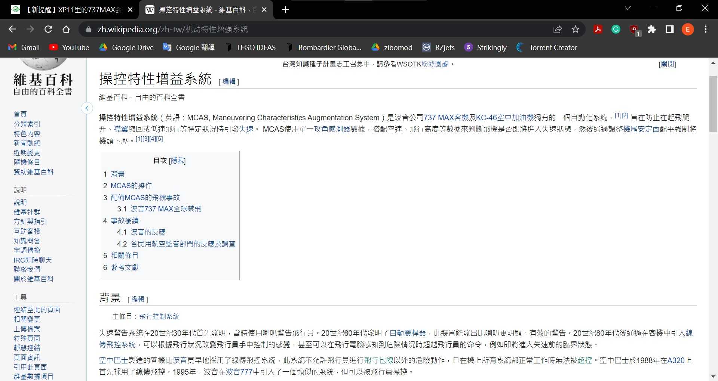Click the browser forward arrow
718x381 pixels.
tap(30, 29)
